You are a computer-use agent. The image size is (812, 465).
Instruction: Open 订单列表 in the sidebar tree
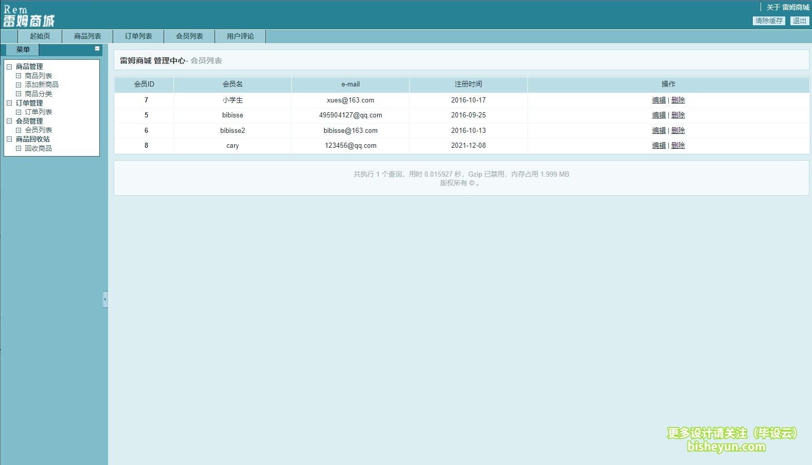[39, 112]
